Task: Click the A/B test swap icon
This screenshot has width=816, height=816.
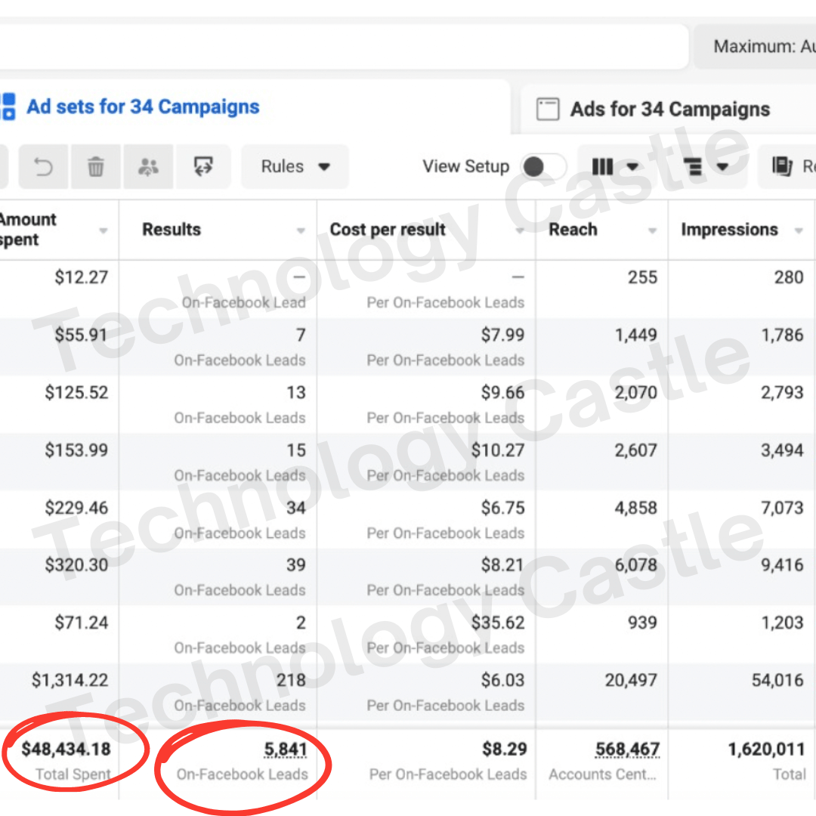Action: (x=203, y=167)
